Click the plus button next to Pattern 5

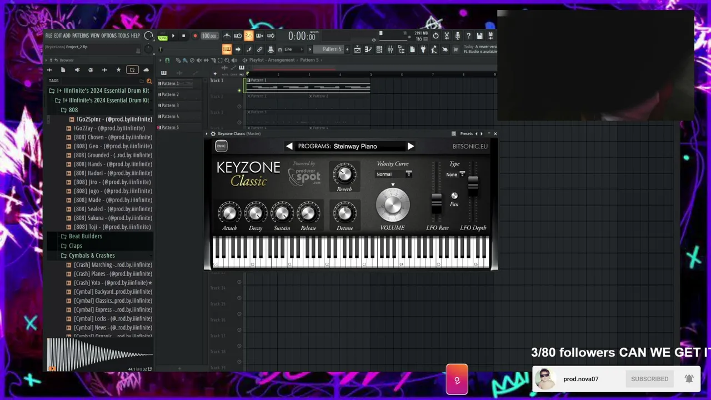pyautogui.click(x=347, y=49)
